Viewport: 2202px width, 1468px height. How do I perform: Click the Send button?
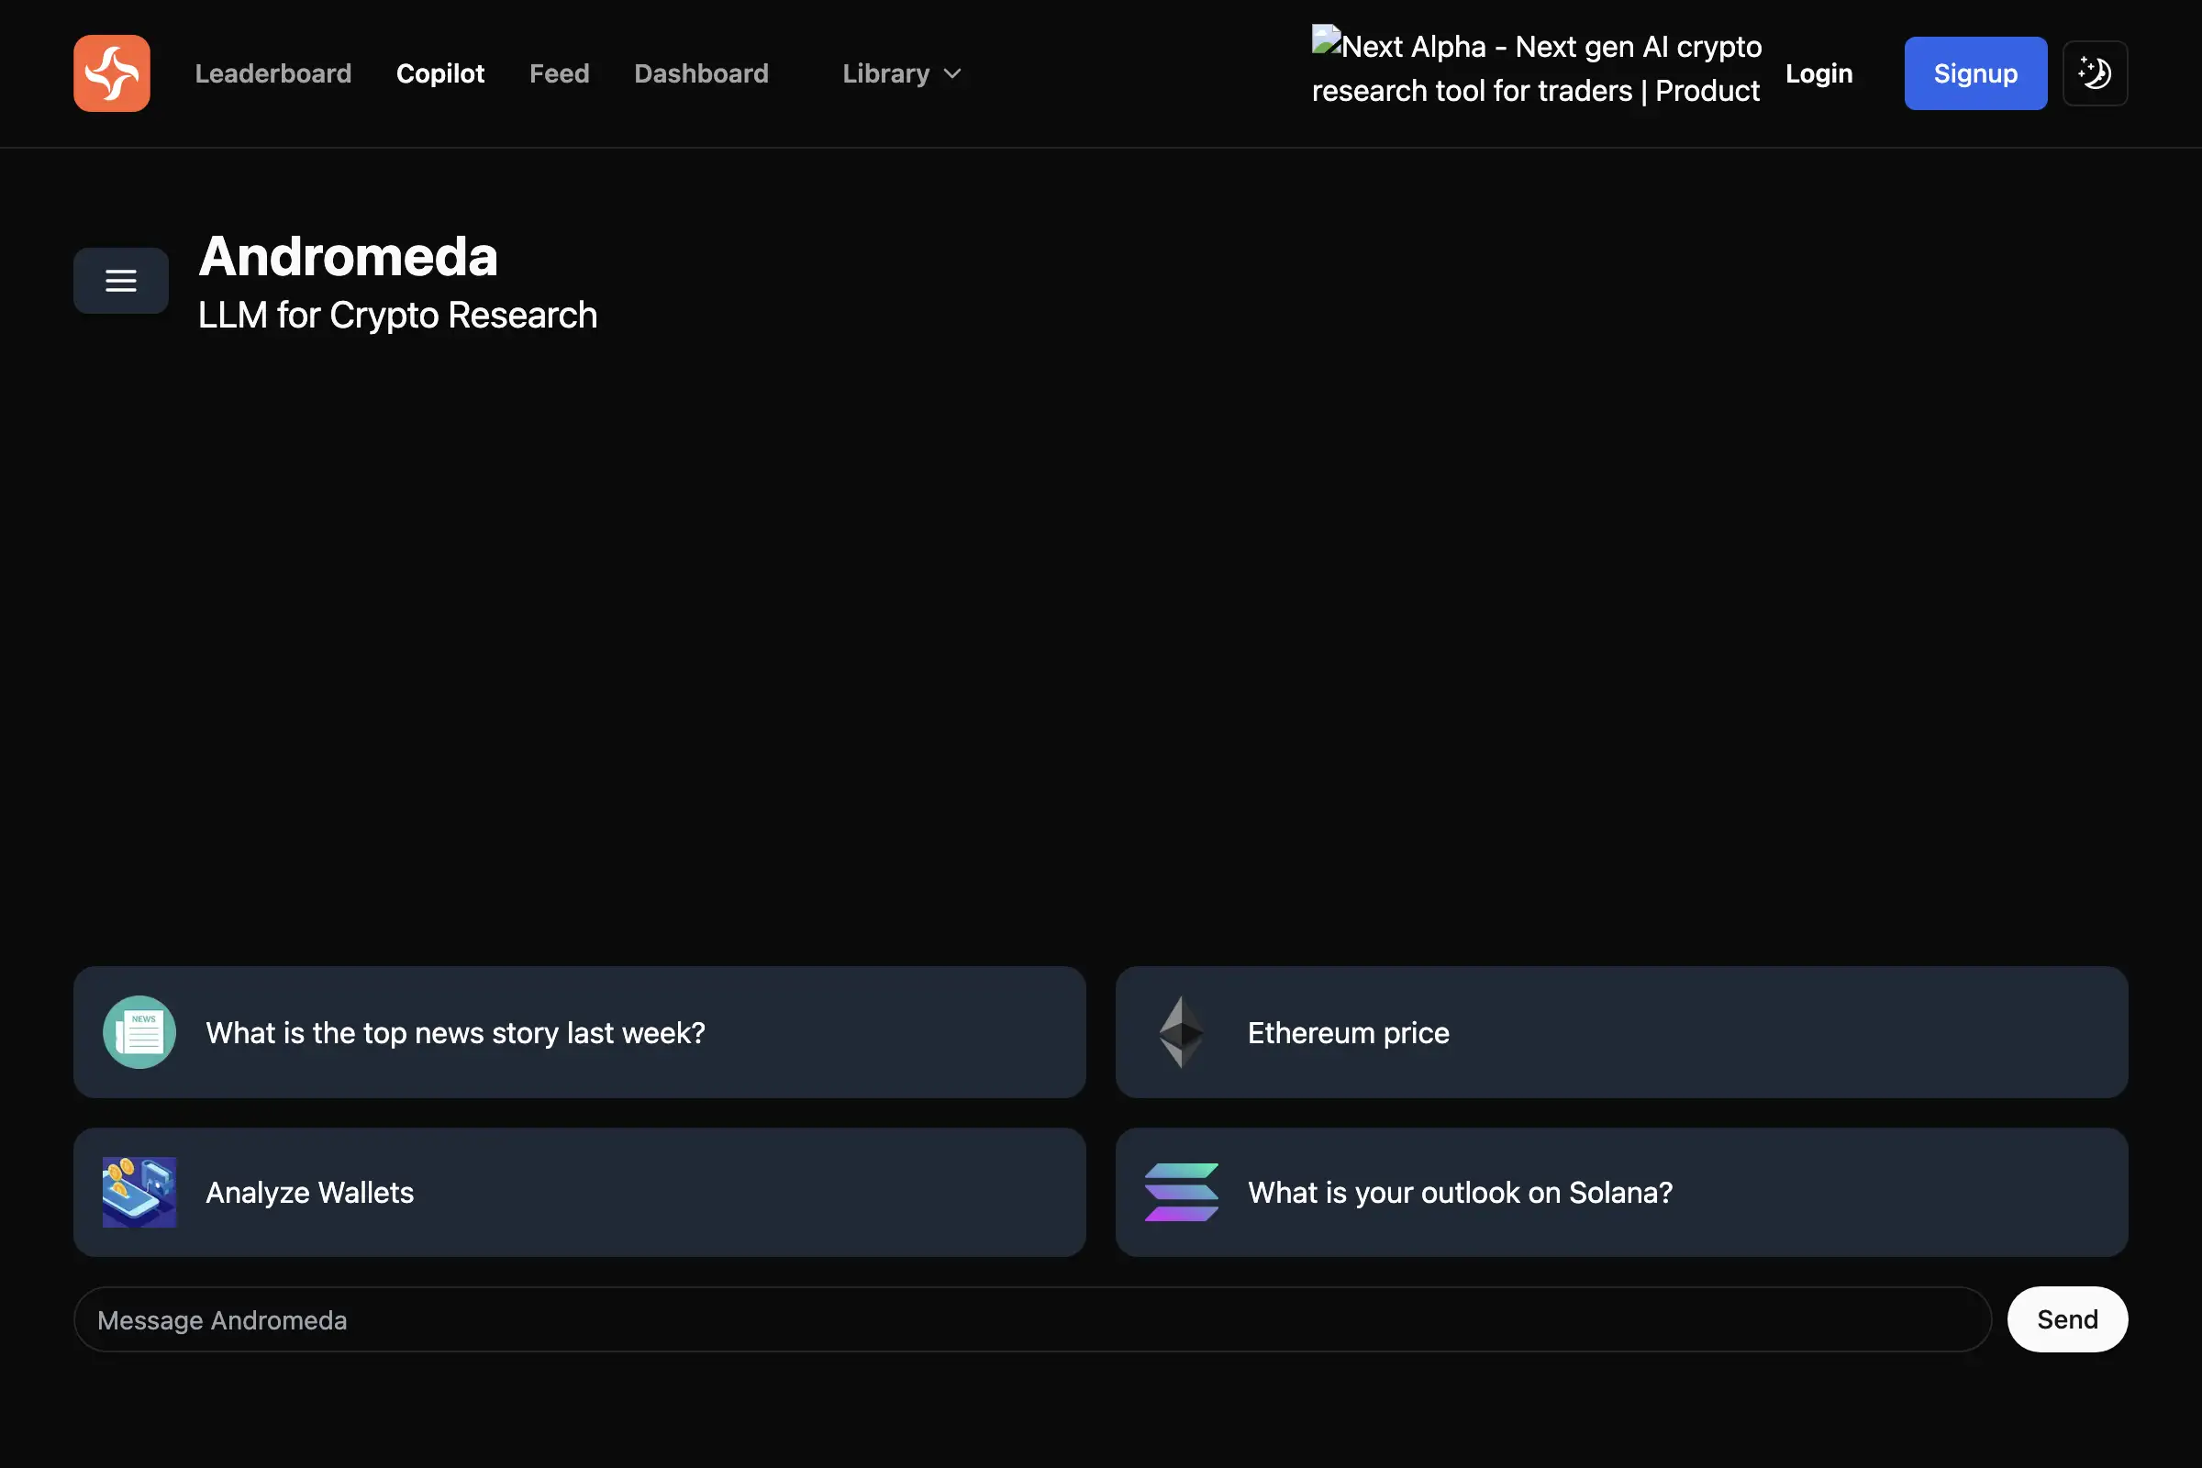coord(2067,1319)
